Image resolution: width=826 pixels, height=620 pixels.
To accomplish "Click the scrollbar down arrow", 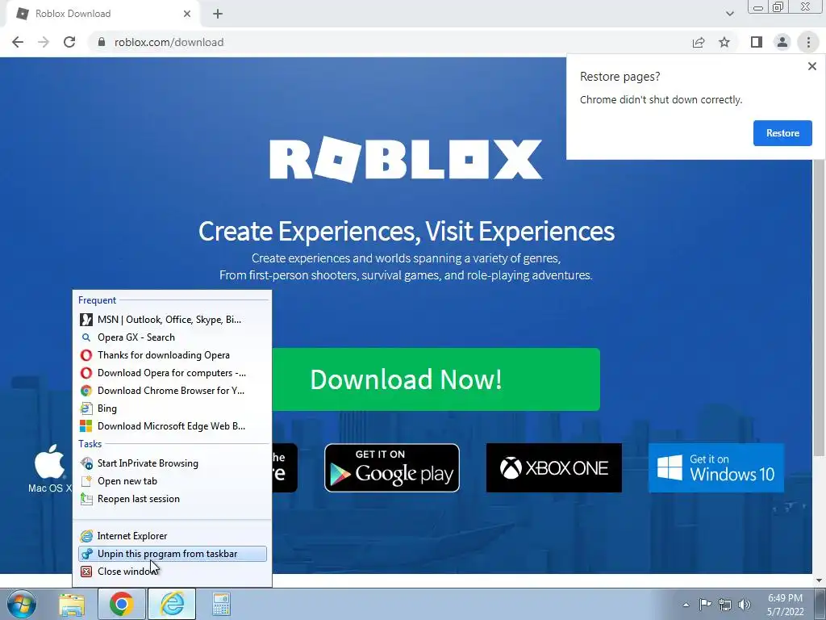I will [x=820, y=580].
